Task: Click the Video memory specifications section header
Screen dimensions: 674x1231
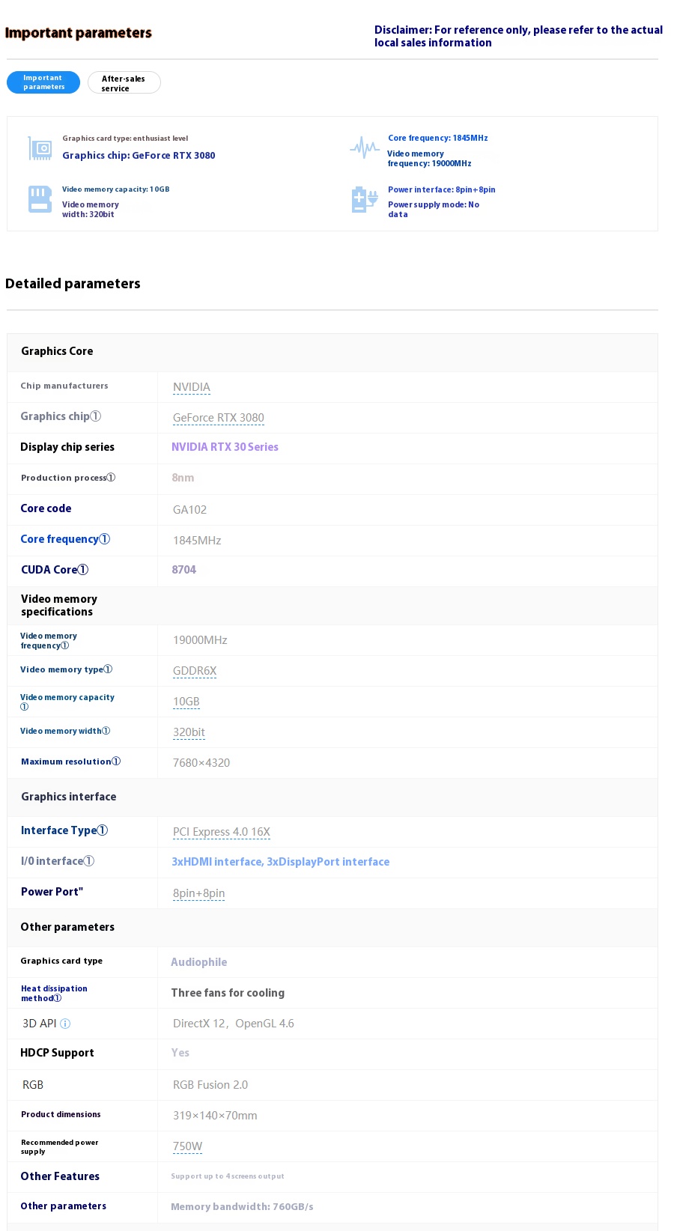Action: (x=59, y=605)
